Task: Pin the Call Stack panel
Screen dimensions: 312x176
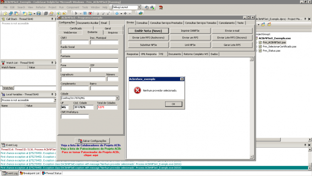Action: click(x=52, y=19)
